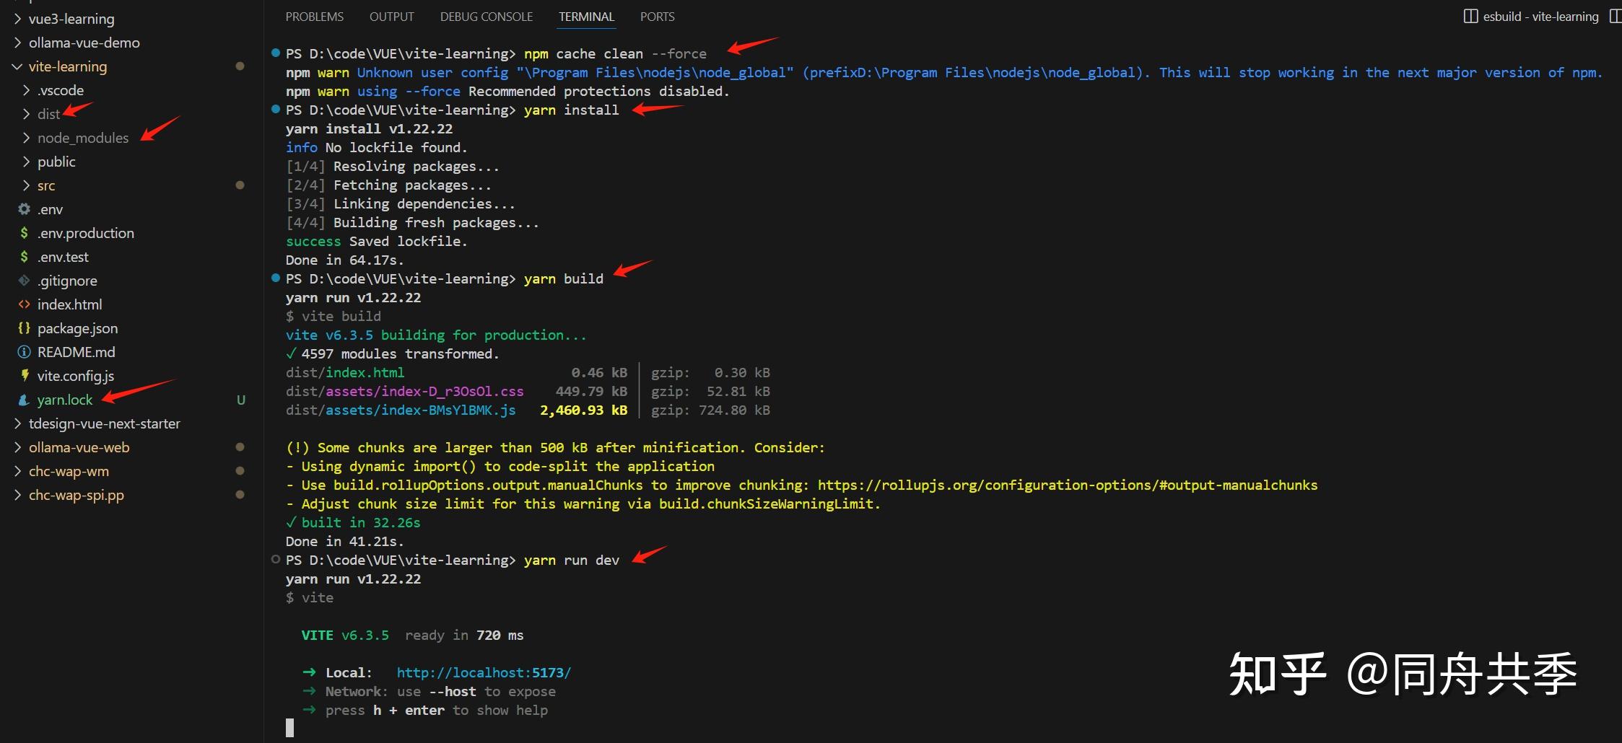1622x743 pixels.
Task: Open the localhost:5173 link in terminal
Action: pyautogui.click(x=484, y=672)
